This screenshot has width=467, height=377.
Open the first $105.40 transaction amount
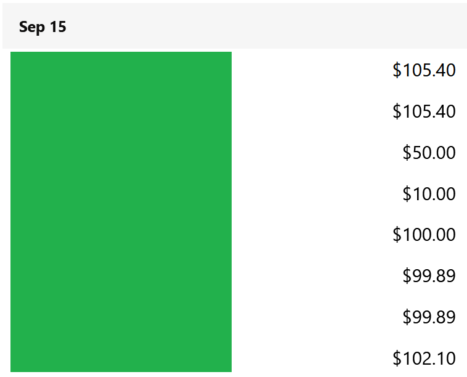click(x=424, y=70)
